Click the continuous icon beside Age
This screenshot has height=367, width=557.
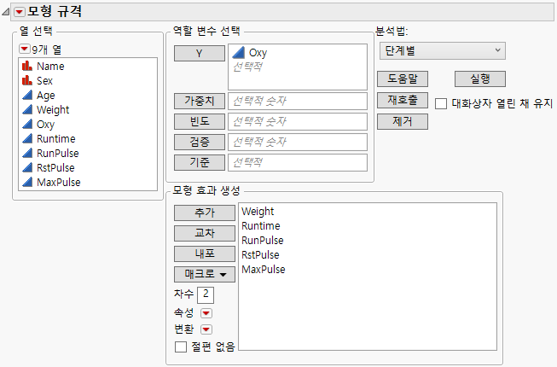pos(27,95)
